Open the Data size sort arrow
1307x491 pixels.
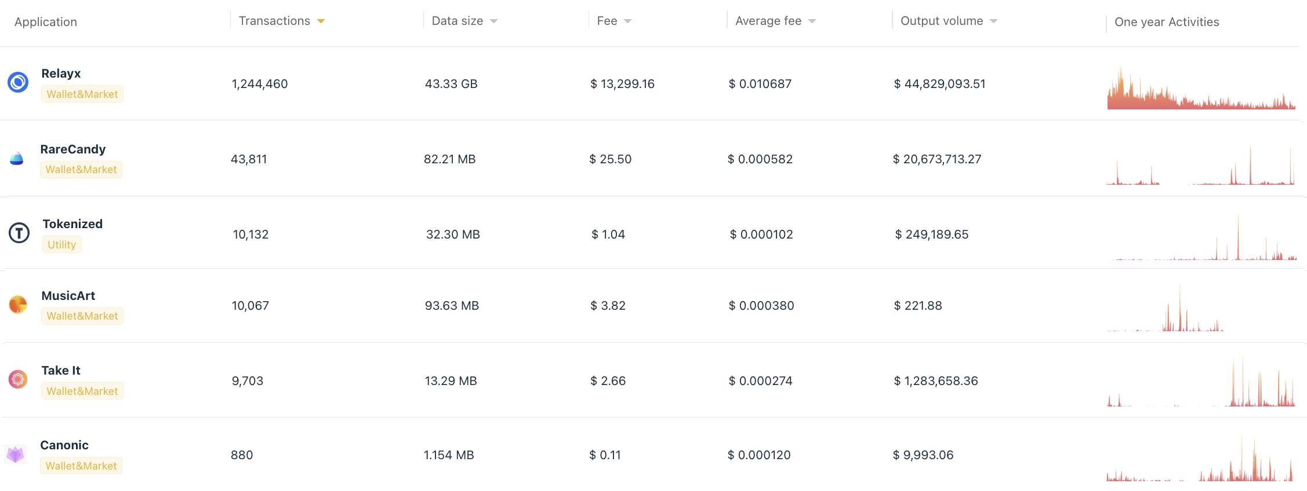click(493, 21)
